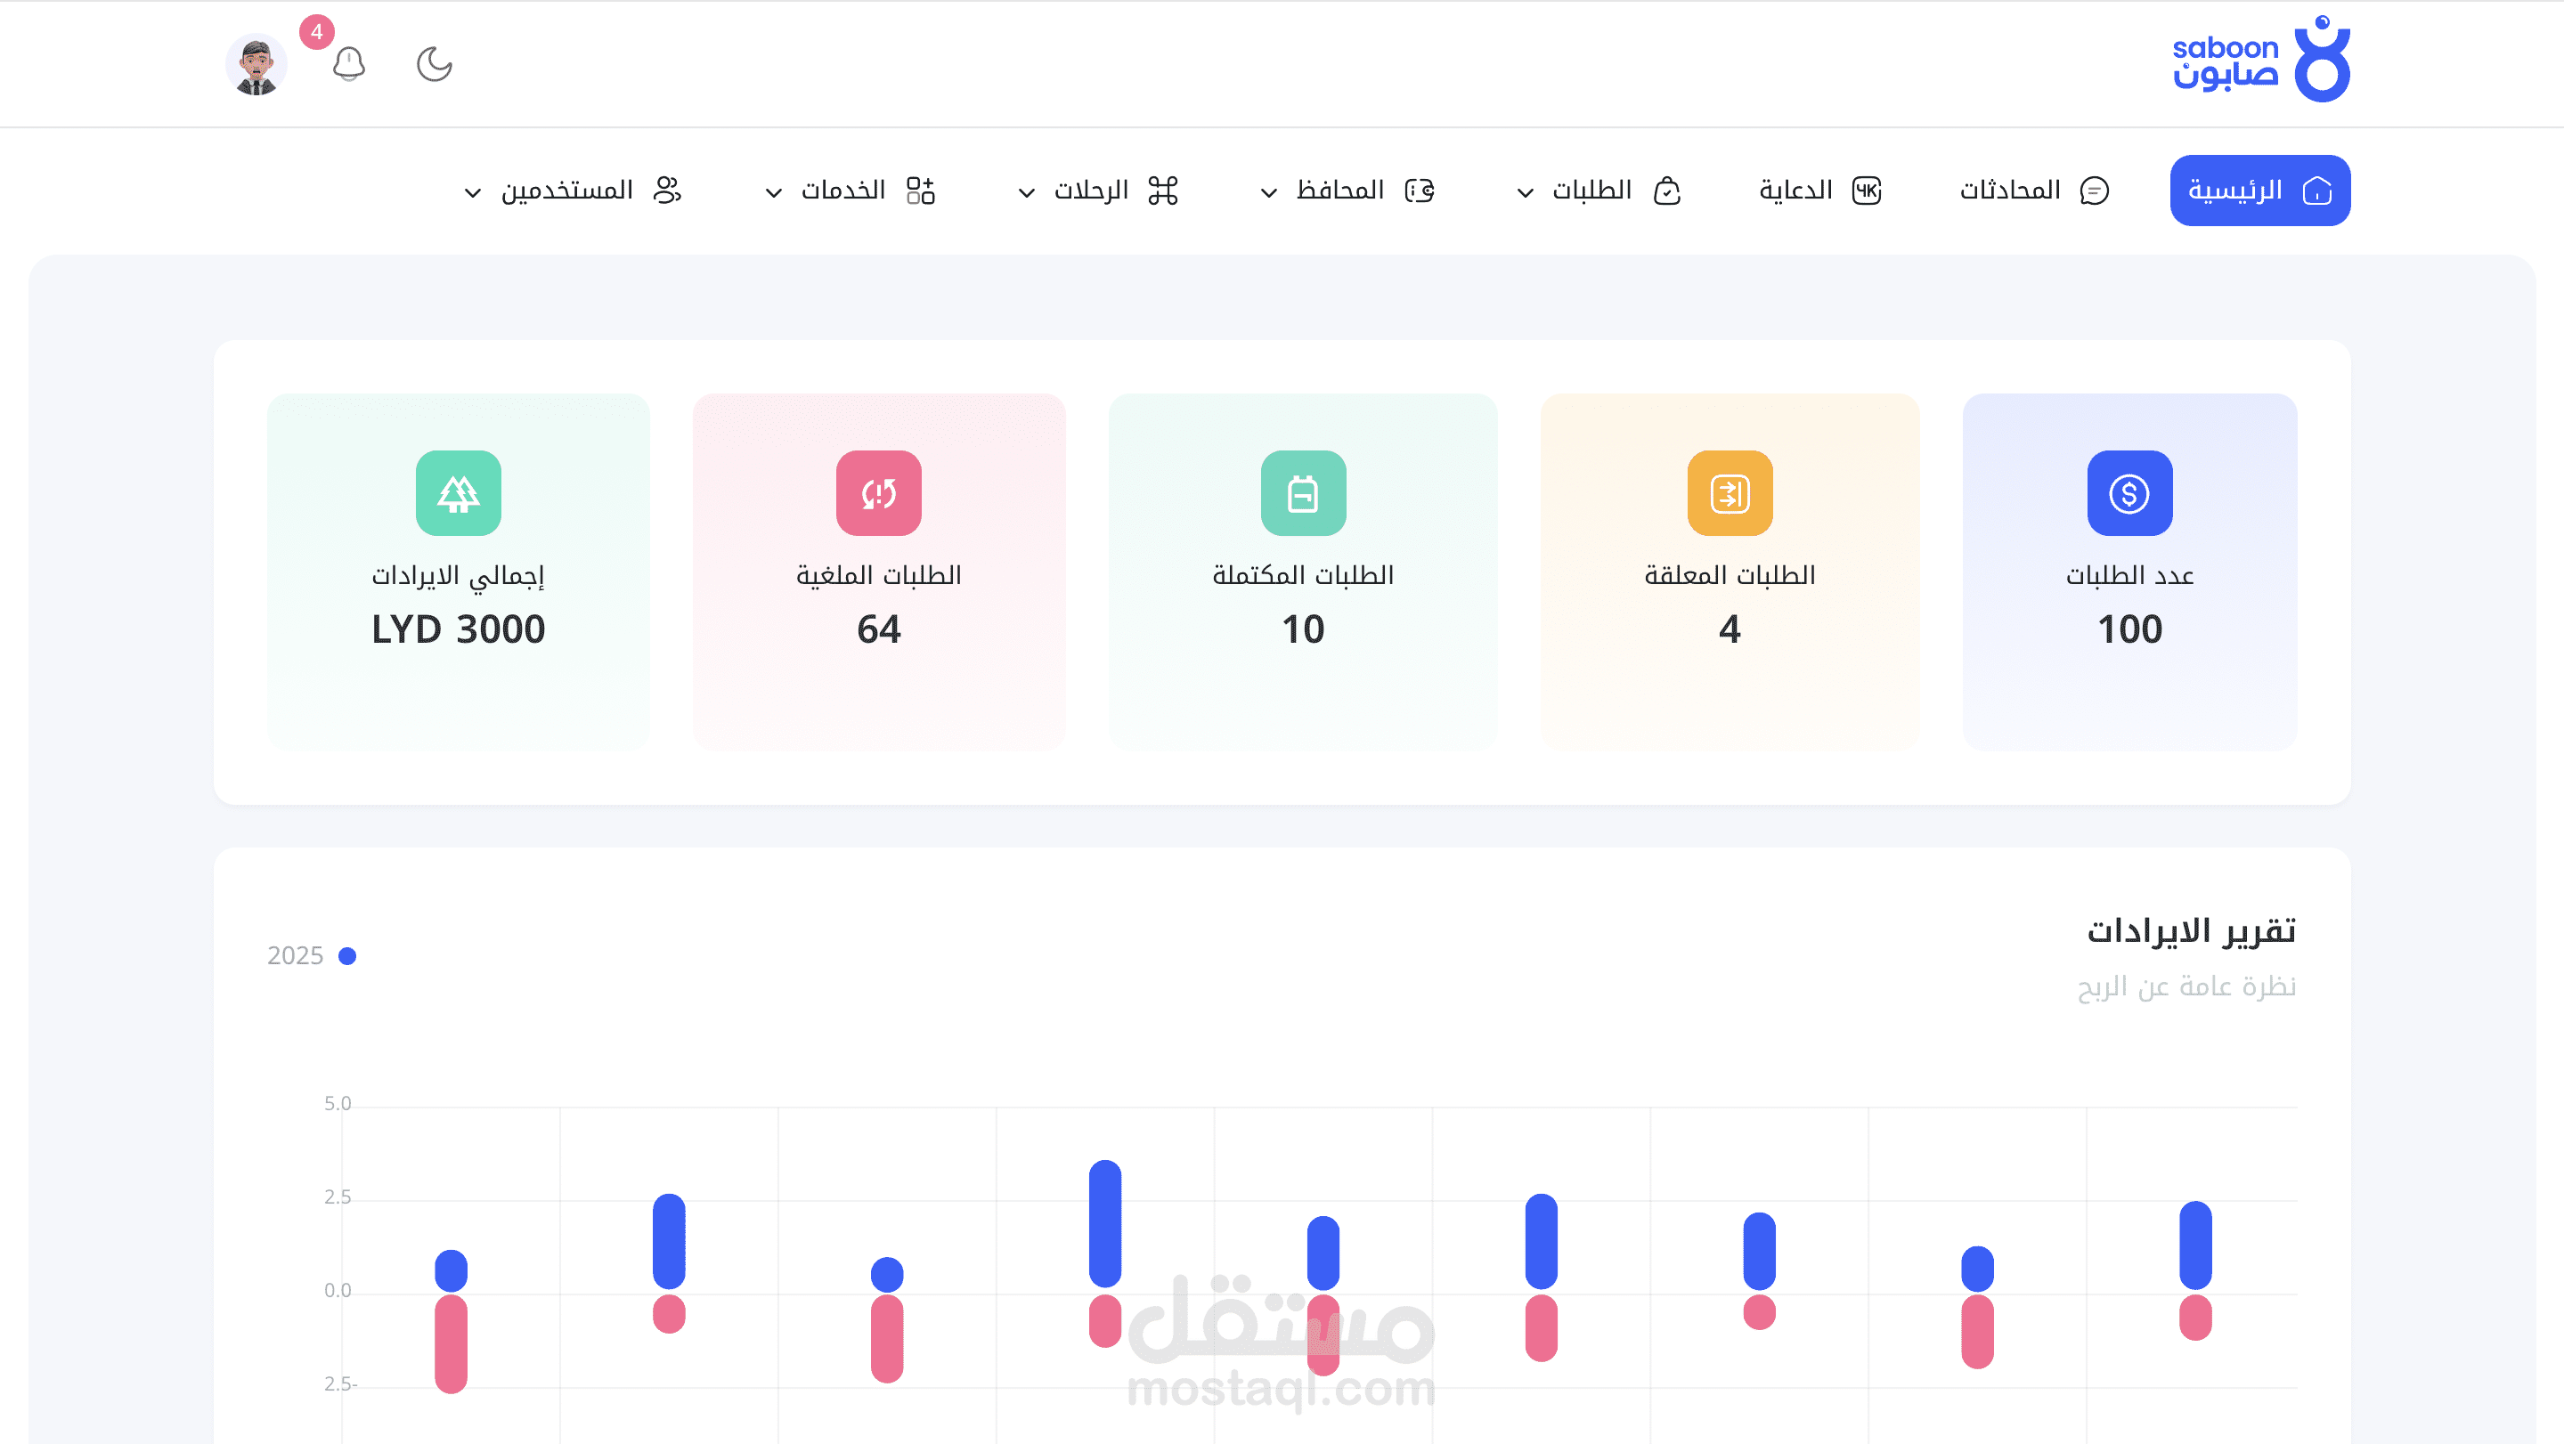Select the تقرير الايرادات chart title
This screenshot has width=2564, height=1444.
pyautogui.click(x=2191, y=931)
